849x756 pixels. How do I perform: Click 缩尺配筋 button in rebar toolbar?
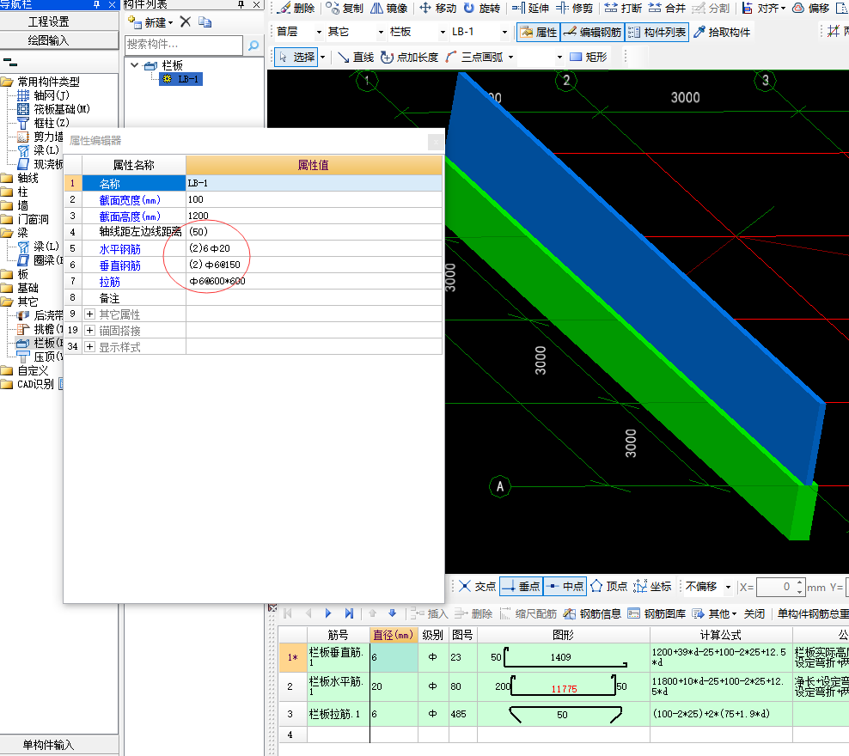tap(528, 613)
